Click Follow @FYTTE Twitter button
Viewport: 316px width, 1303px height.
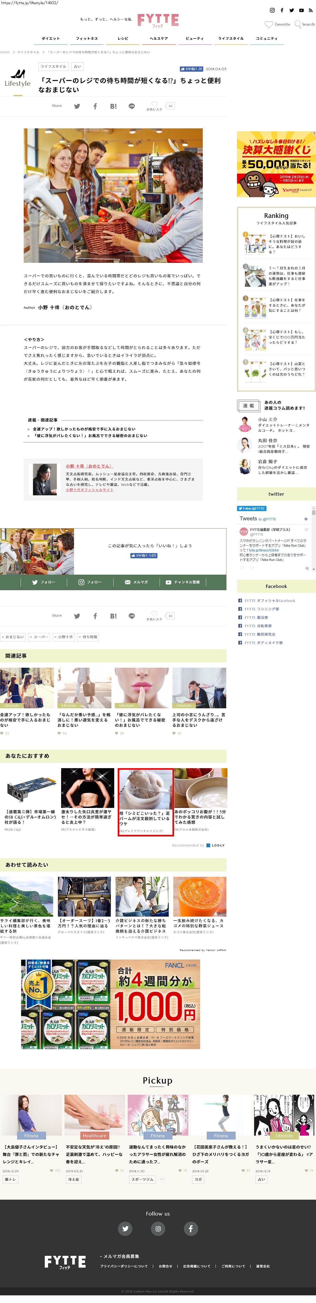point(252,508)
